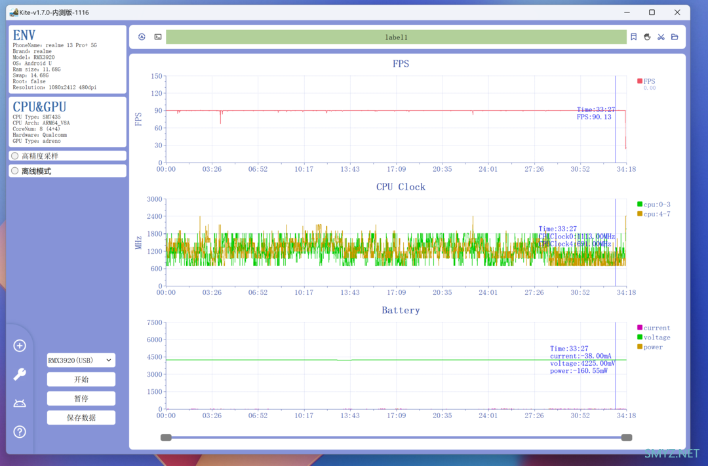The height and width of the screenshot is (466, 708).
Task: Click the GPU Type: adreno line
Action: (x=37, y=142)
